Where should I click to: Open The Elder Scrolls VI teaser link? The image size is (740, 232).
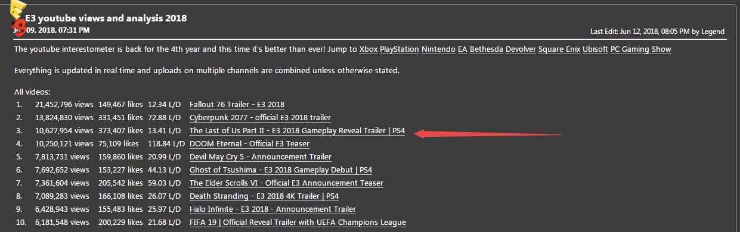click(286, 183)
